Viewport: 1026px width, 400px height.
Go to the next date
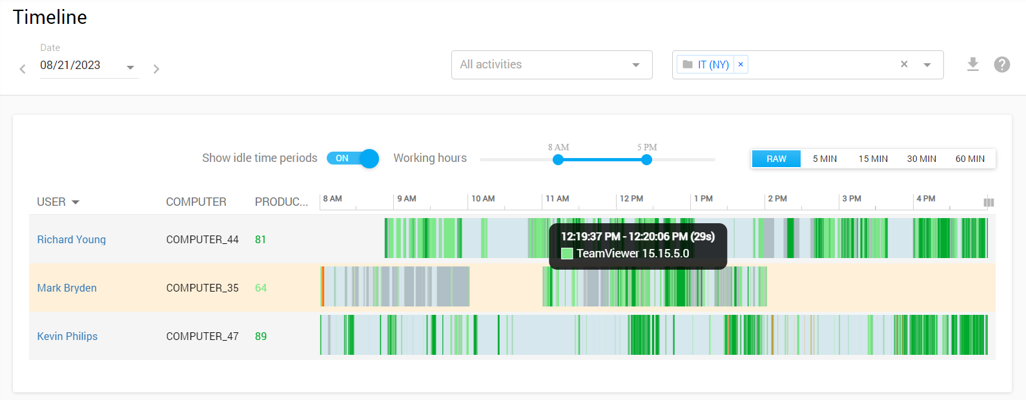pos(156,69)
